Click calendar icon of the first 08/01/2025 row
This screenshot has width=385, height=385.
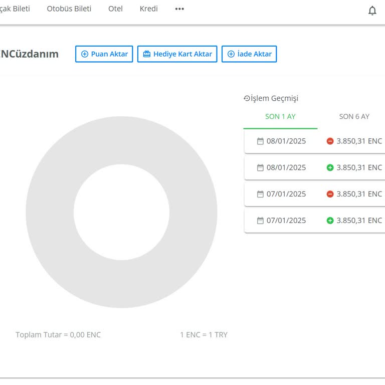pos(260,141)
